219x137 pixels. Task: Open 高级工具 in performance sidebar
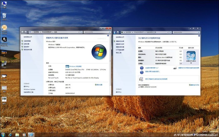click(x=119, y=53)
